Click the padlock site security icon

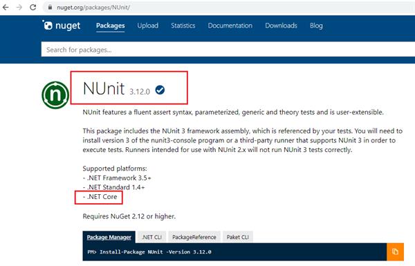50,7
